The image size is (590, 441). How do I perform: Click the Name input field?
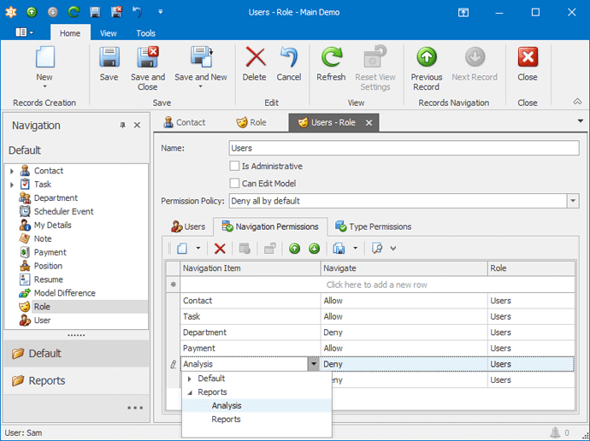(x=404, y=149)
